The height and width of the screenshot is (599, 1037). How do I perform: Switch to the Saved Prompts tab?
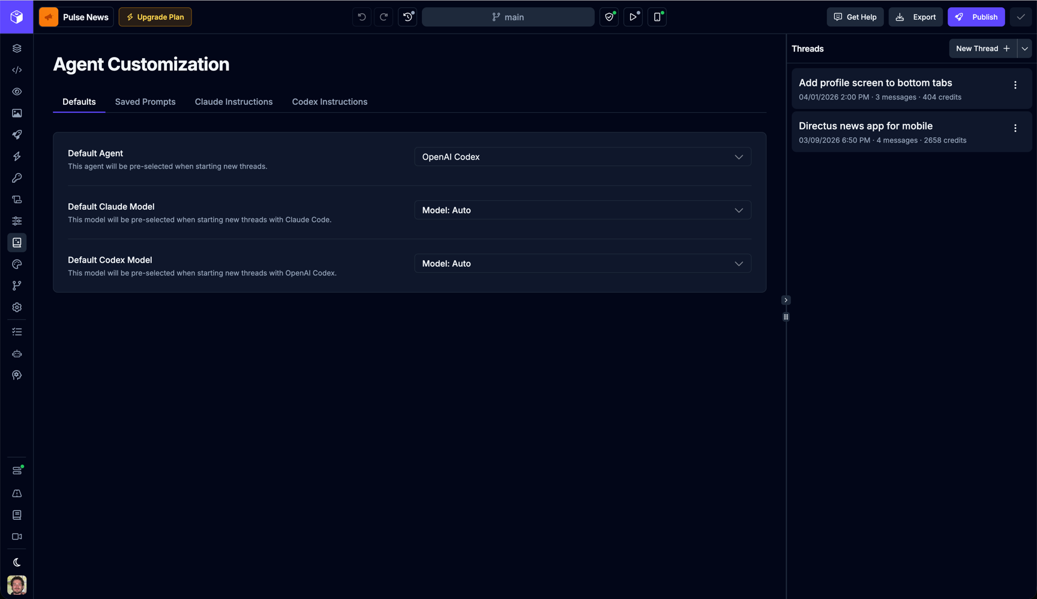tap(145, 102)
